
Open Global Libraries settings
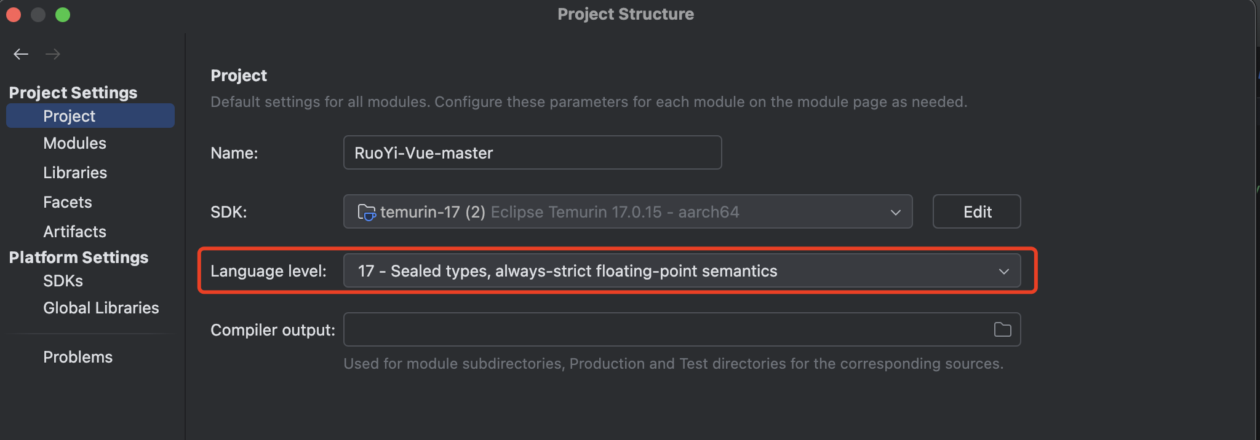pos(101,308)
